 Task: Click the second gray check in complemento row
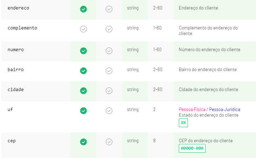click(x=109, y=29)
